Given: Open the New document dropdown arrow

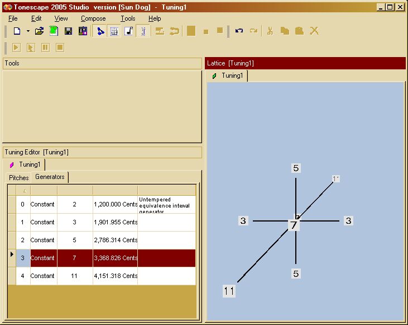Looking at the screenshot, I should 28,31.
